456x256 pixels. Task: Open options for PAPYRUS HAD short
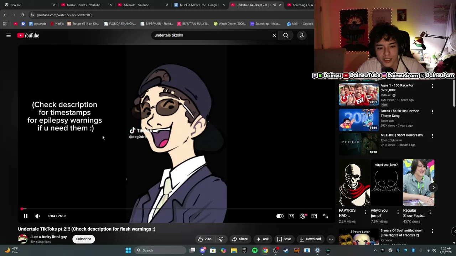tap(366, 212)
